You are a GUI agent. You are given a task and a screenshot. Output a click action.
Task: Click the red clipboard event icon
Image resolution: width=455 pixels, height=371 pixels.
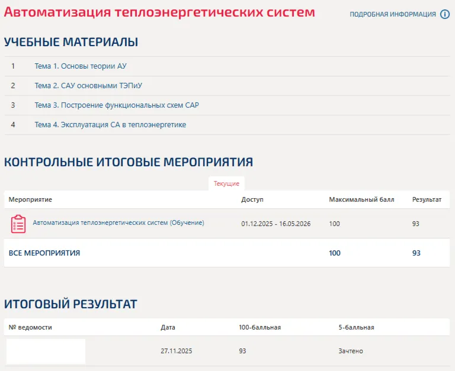pyautogui.click(x=18, y=224)
